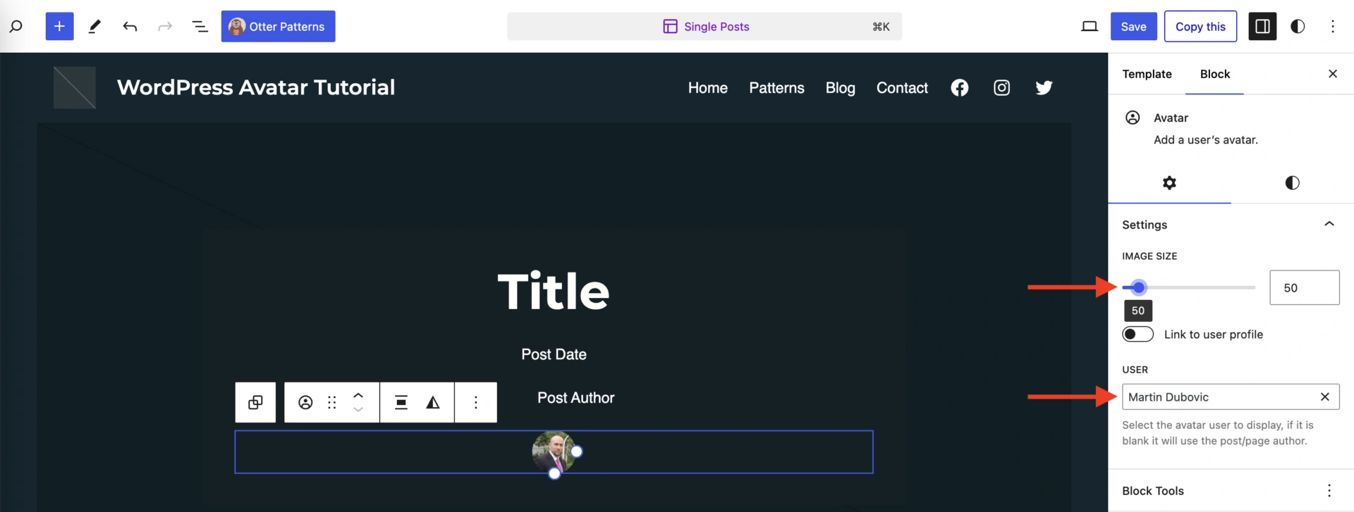
Task: Click the User field containing Martin Dubovic
Action: tap(1219, 397)
